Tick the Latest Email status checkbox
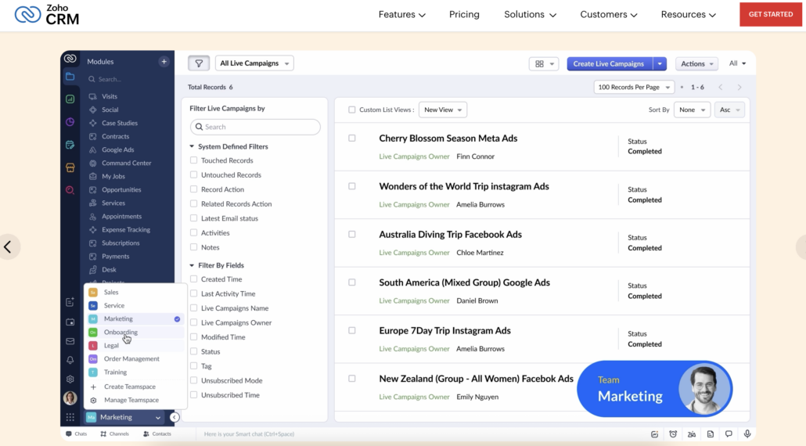 pyautogui.click(x=194, y=218)
